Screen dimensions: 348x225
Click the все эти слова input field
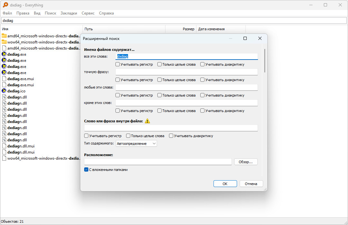coord(187,56)
